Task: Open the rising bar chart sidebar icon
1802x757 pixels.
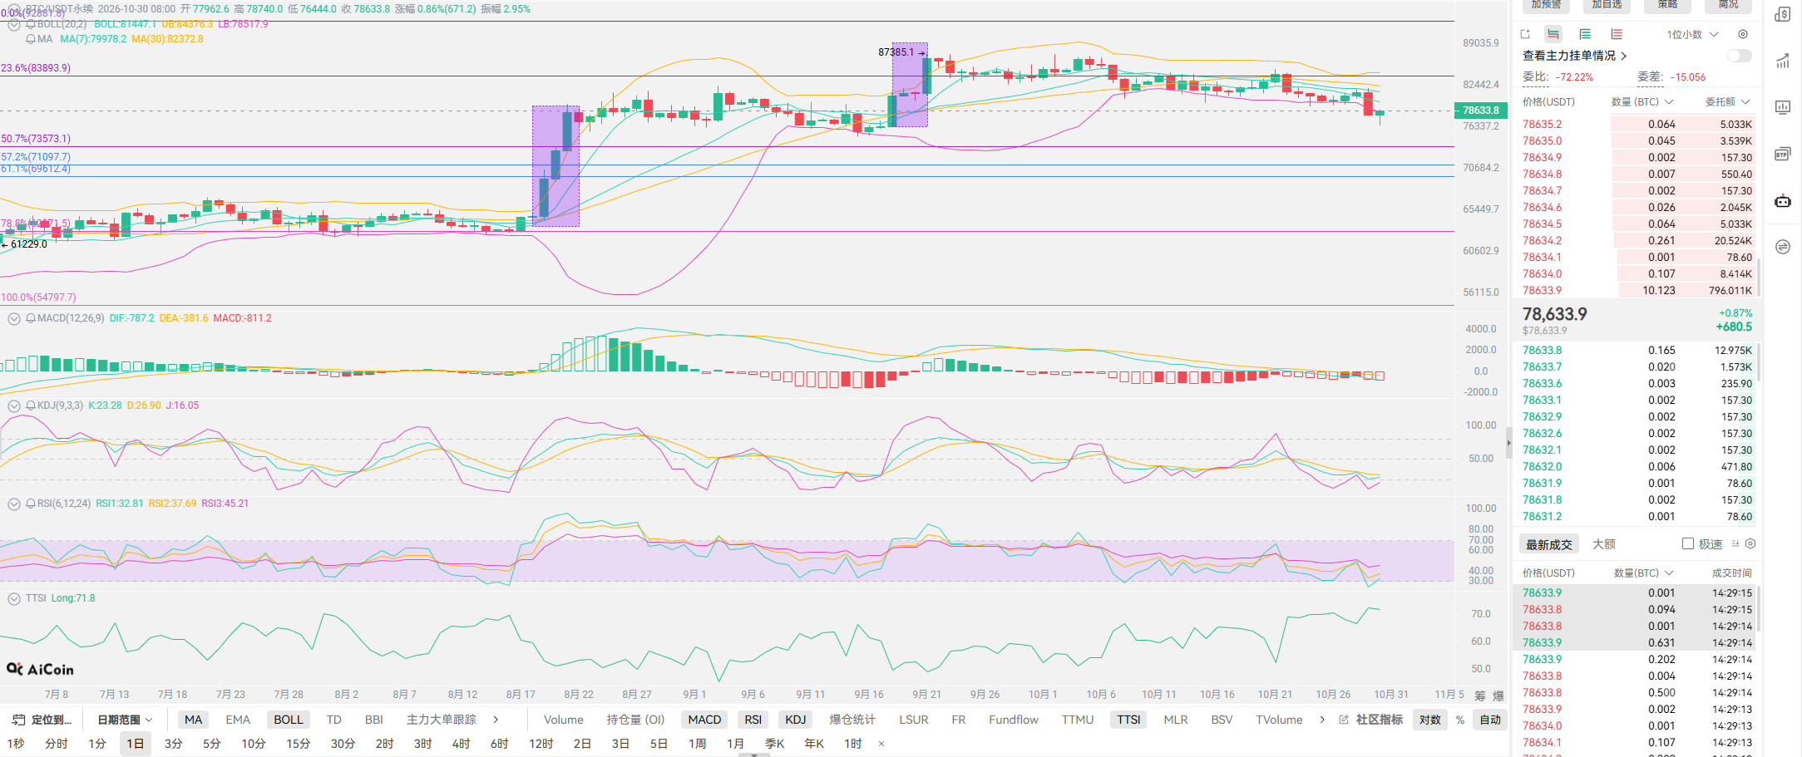Action: pos(1783,61)
